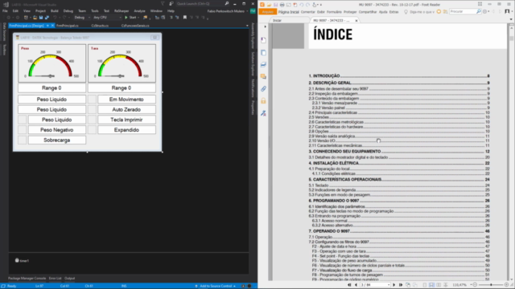This screenshot has width=515, height=289.
Task: Expand the document tab overflow dropdown in Visual Studio
Action: point(247,26)
